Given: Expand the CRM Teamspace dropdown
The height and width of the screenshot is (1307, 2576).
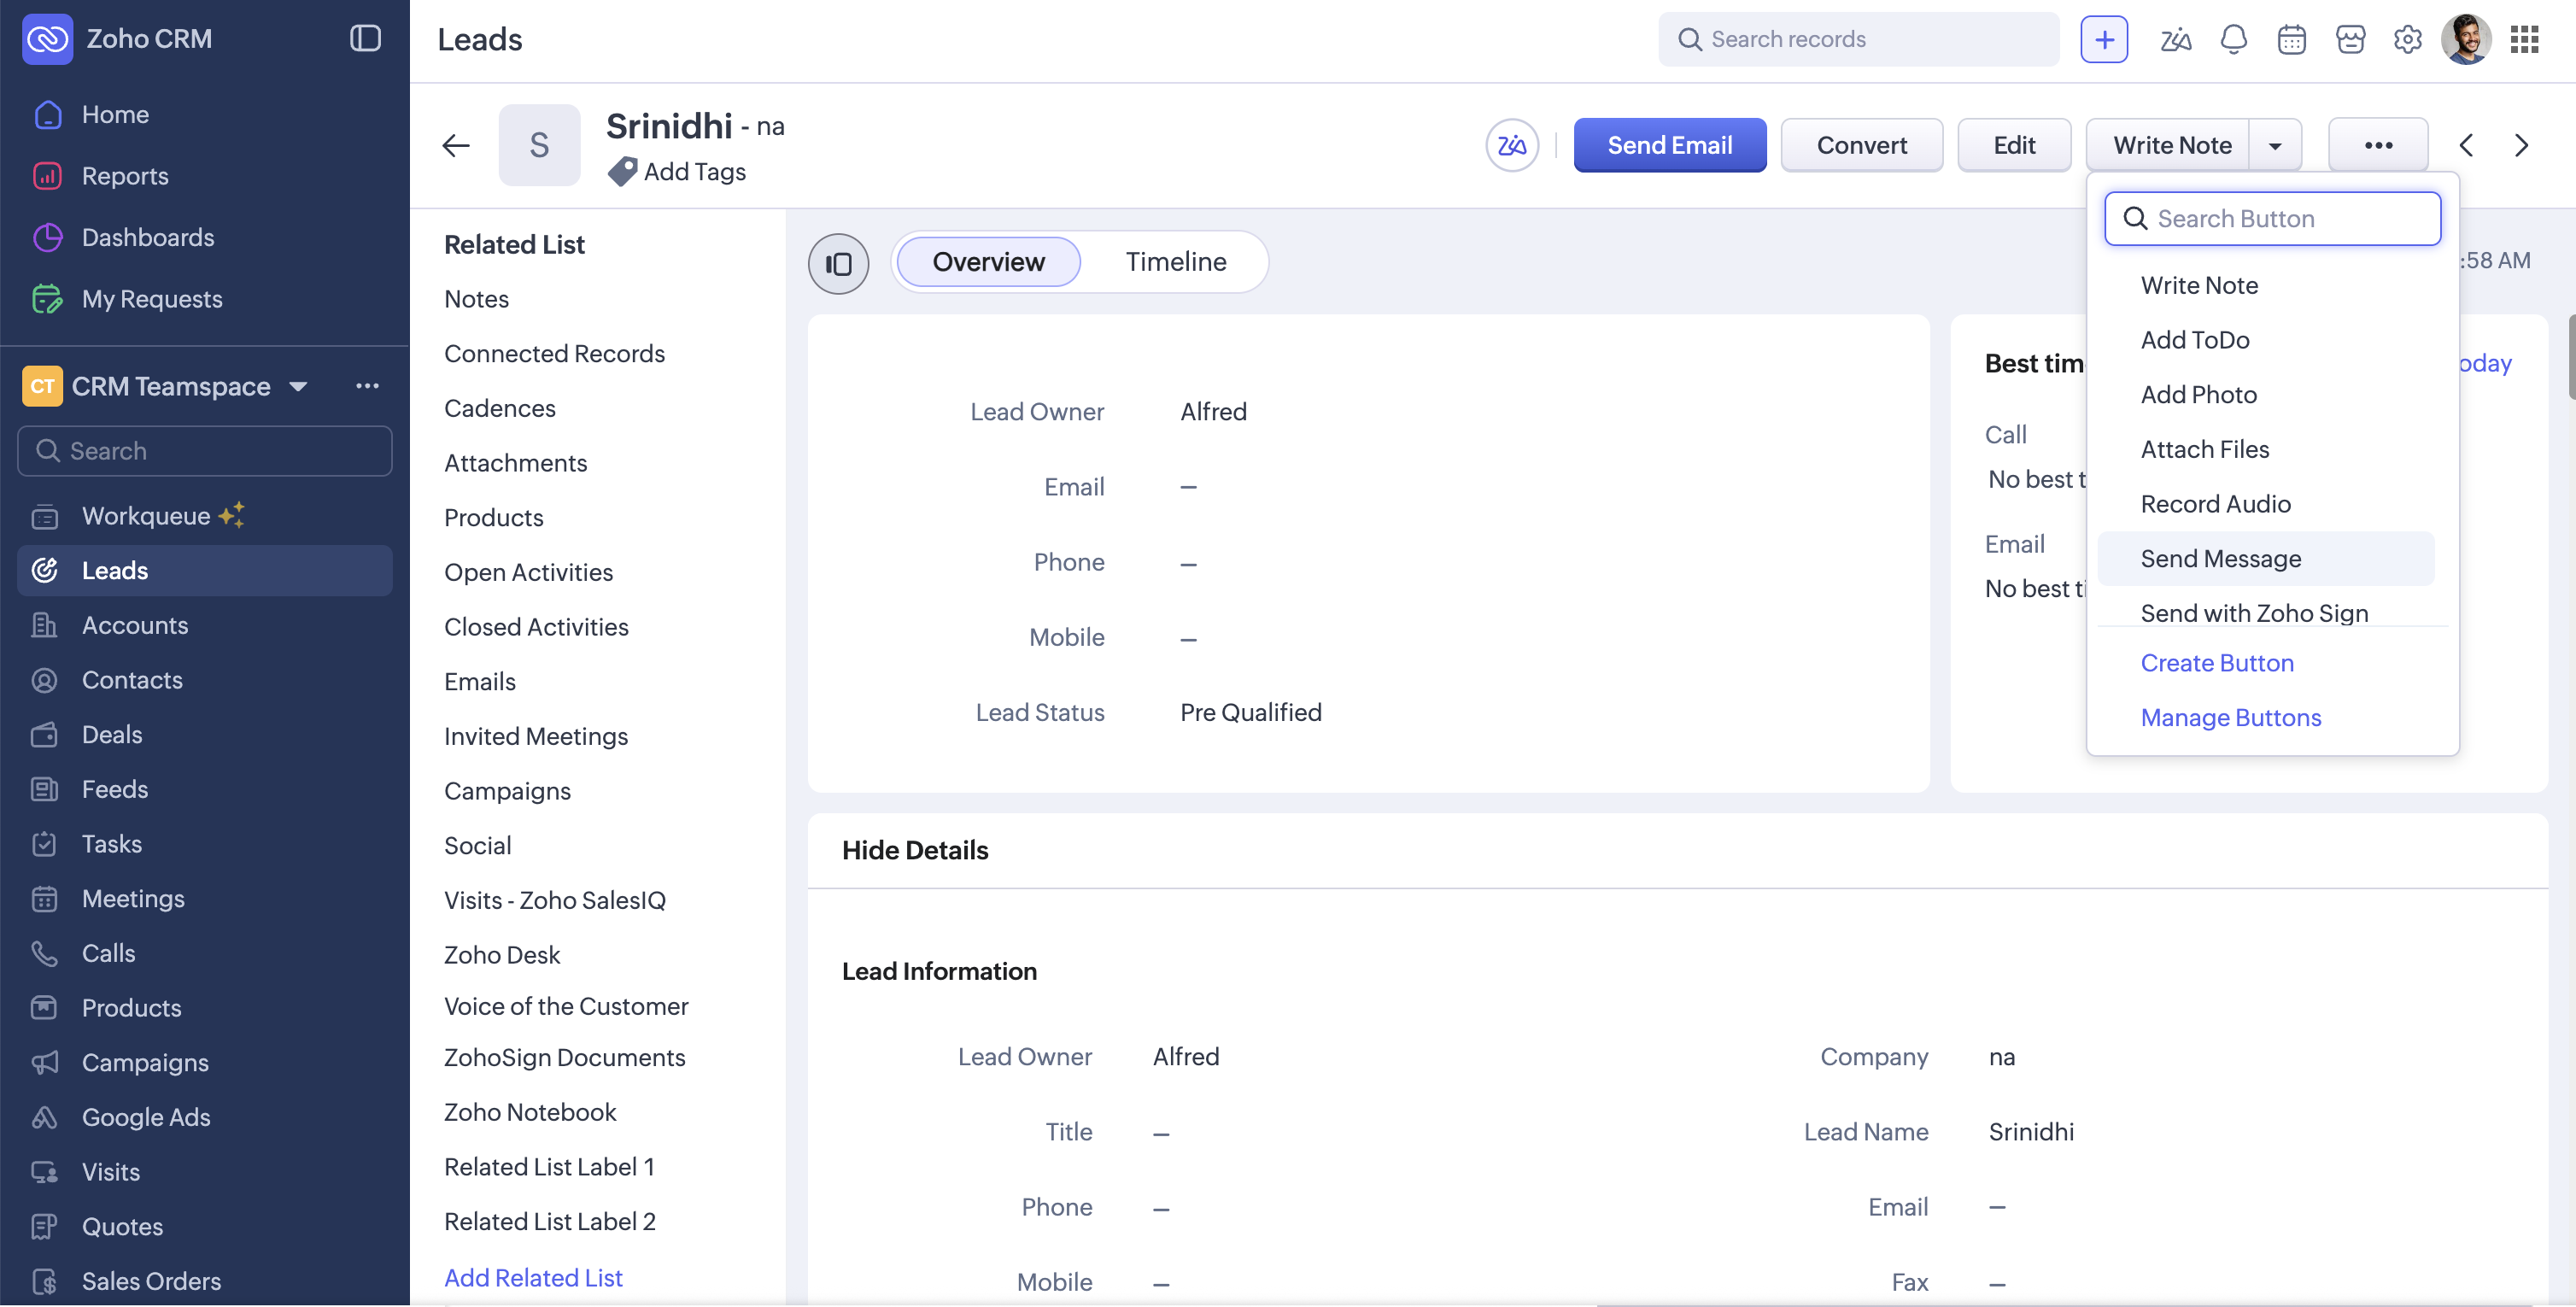Looking at the screenshot, I should pyautogui.click(x=298, y=386).
